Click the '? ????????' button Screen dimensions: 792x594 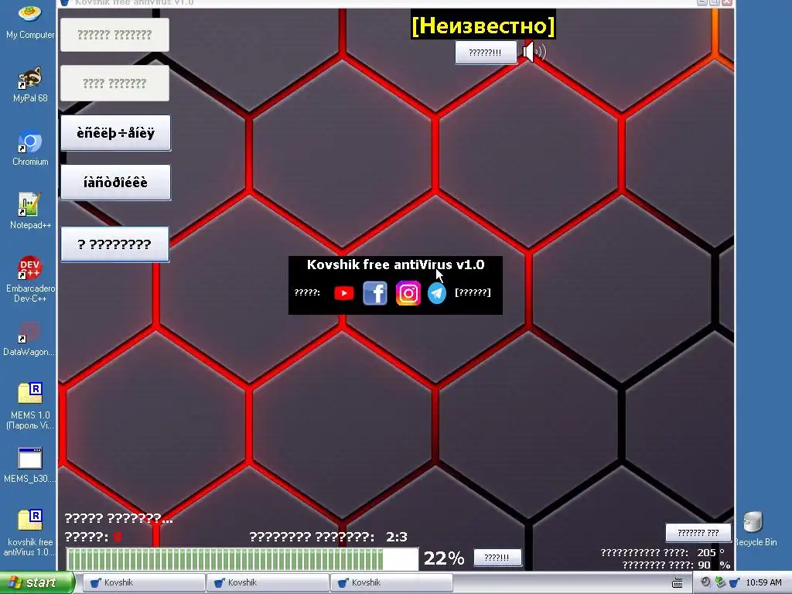tap(114, 244)
